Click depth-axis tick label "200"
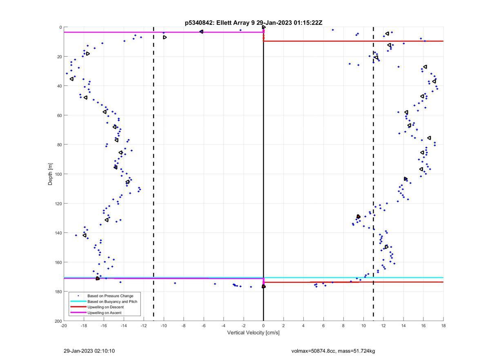 (x=58, y=321)
